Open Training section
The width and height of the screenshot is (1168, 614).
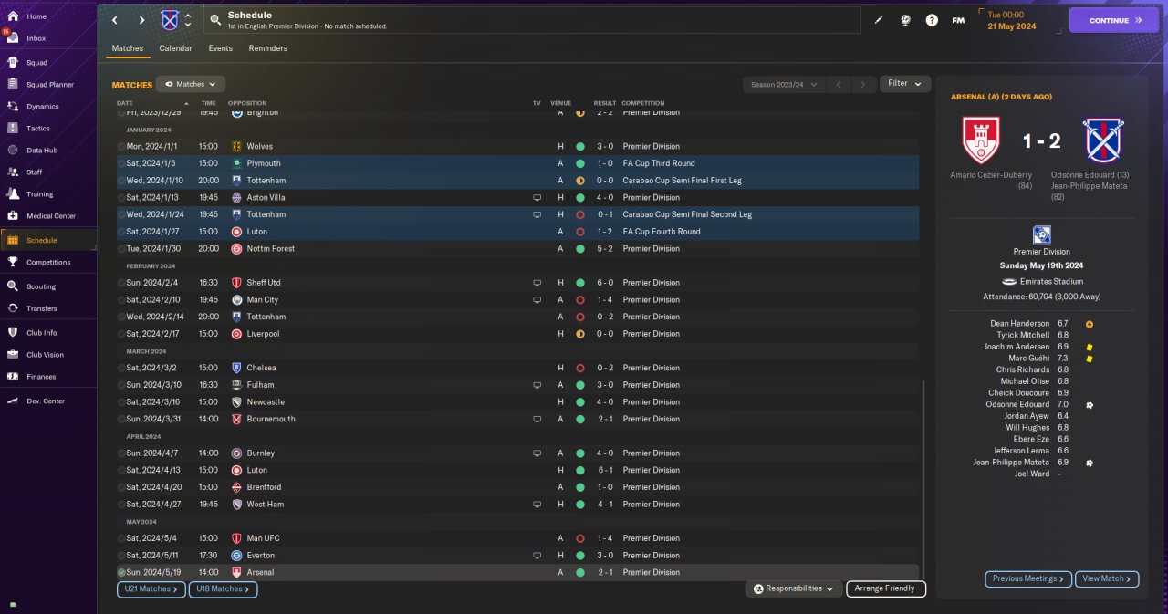[39, 194]
